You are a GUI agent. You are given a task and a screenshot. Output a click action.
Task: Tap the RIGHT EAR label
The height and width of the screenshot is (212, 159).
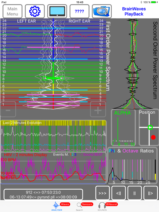(79, 21)
